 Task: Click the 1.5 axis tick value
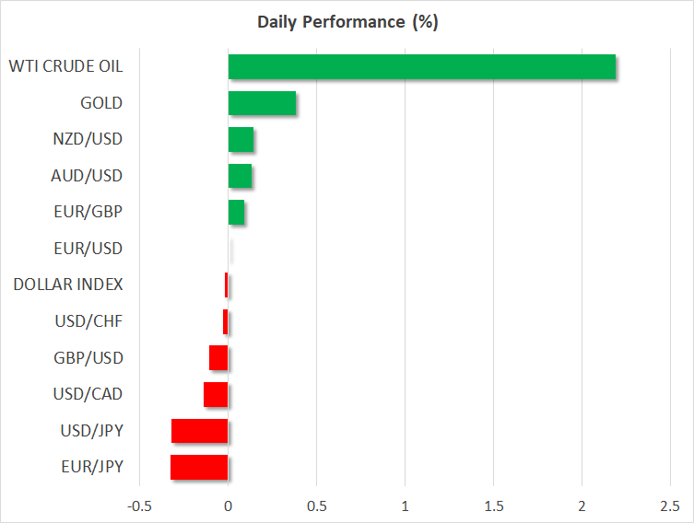(493, 506)
